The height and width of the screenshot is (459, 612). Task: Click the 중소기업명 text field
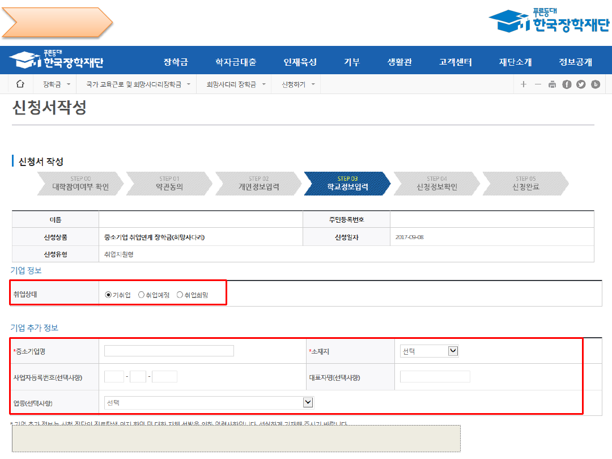(169, 351)
